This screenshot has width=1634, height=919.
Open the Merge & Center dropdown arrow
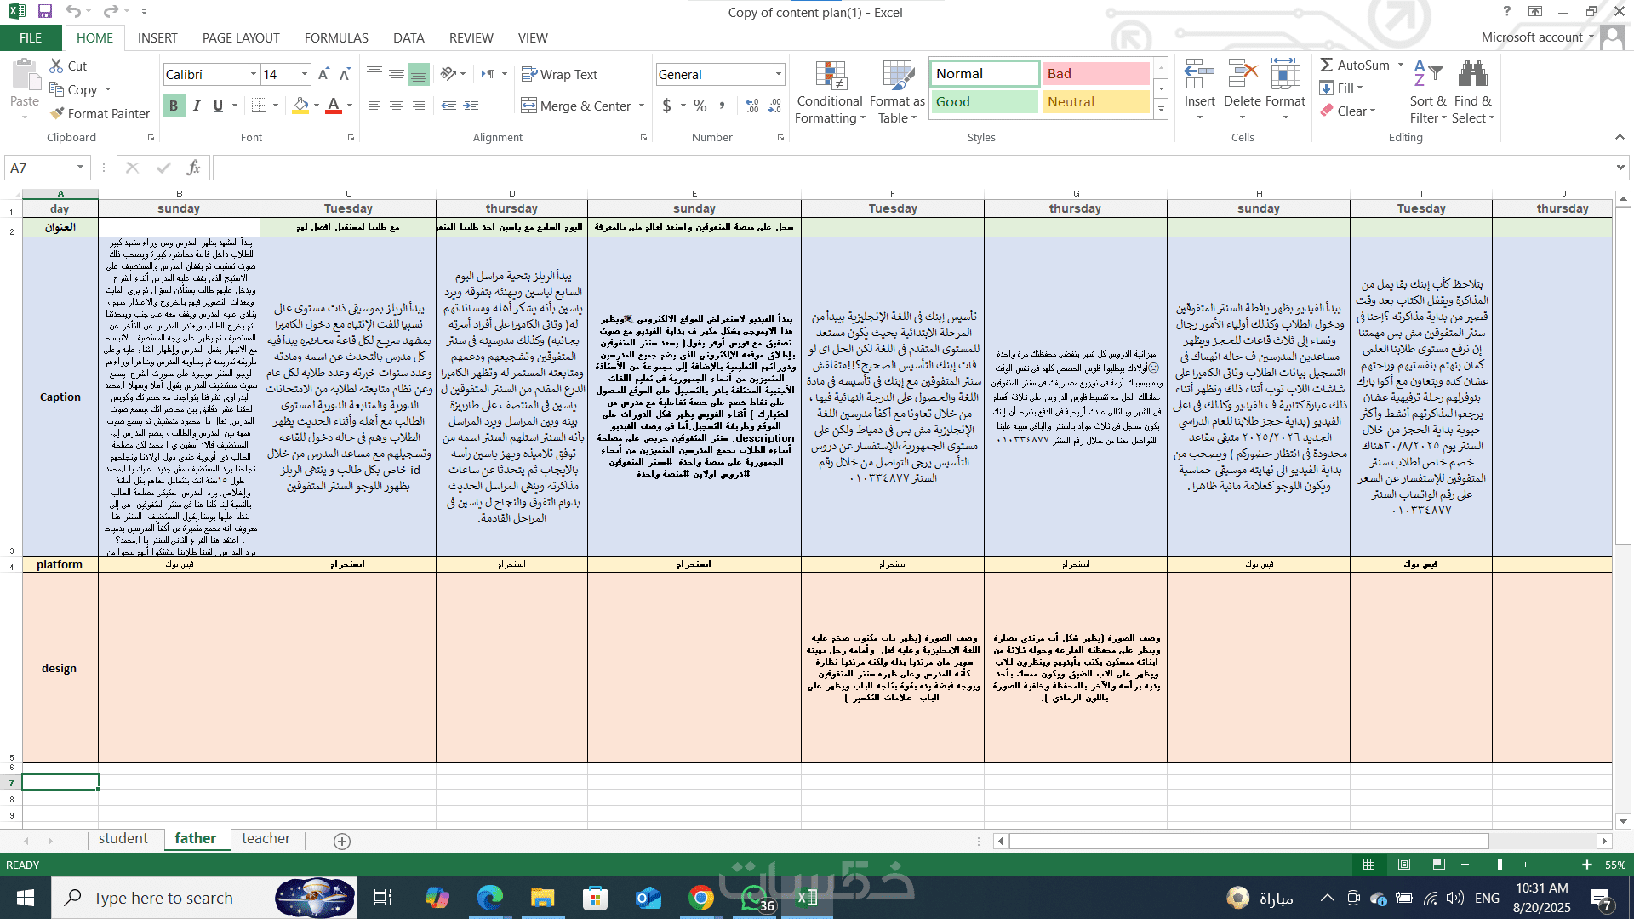click(642, 106)
